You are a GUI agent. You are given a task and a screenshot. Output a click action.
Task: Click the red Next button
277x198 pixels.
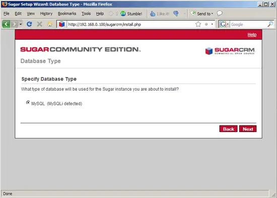(248, 129)
